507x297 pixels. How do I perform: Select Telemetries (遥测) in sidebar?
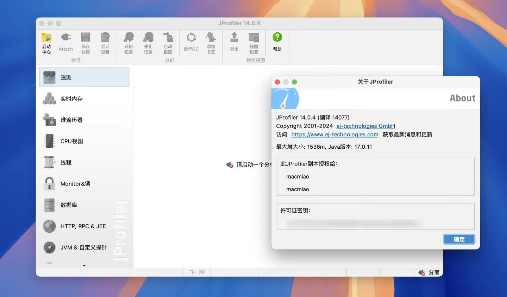pyautogui.click(x=84, y=77)
